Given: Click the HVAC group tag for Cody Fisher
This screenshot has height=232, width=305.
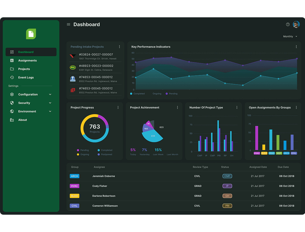Looking at the screenshot, I should [75, 186].
